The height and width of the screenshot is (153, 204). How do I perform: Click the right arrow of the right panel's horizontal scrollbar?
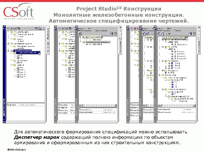pos(194,105)
